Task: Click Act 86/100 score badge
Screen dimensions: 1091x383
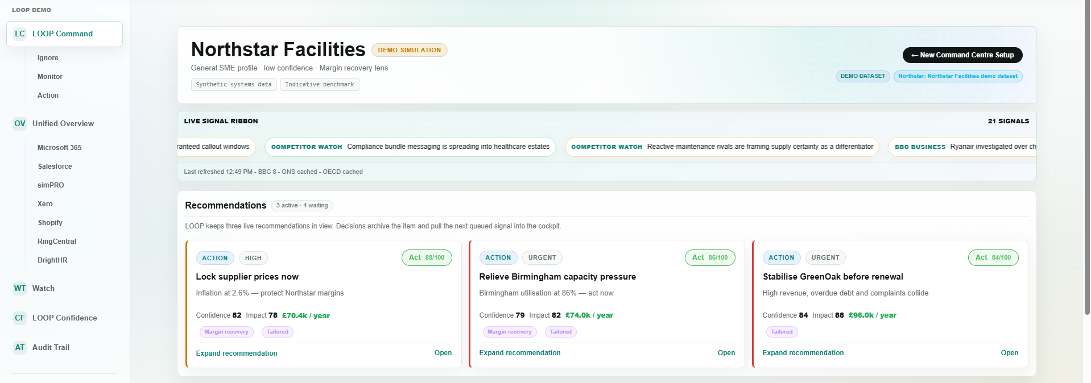Action: tap(710, 257)
